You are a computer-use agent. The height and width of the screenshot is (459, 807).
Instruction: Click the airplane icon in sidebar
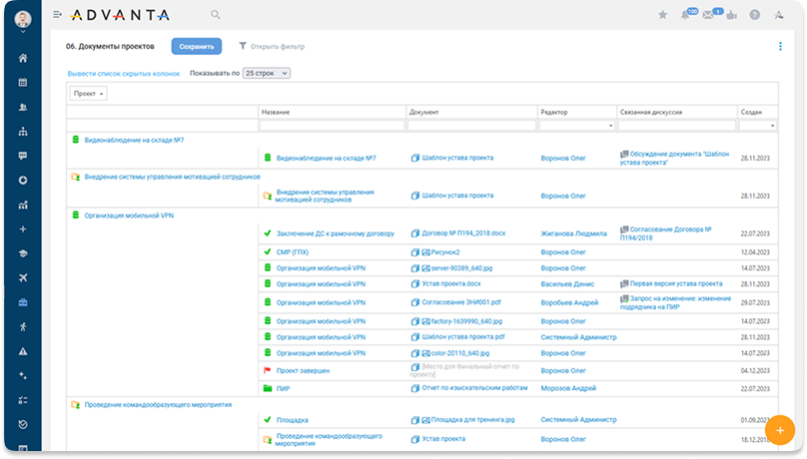point(23,276)
